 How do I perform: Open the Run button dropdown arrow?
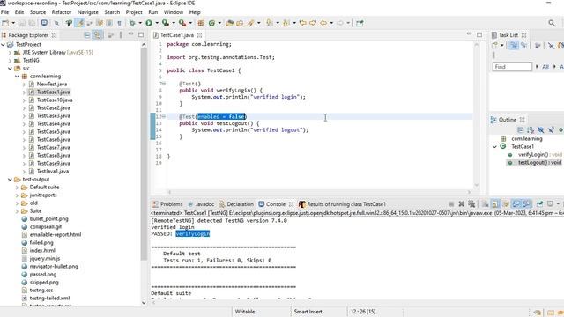click(157, 23)
